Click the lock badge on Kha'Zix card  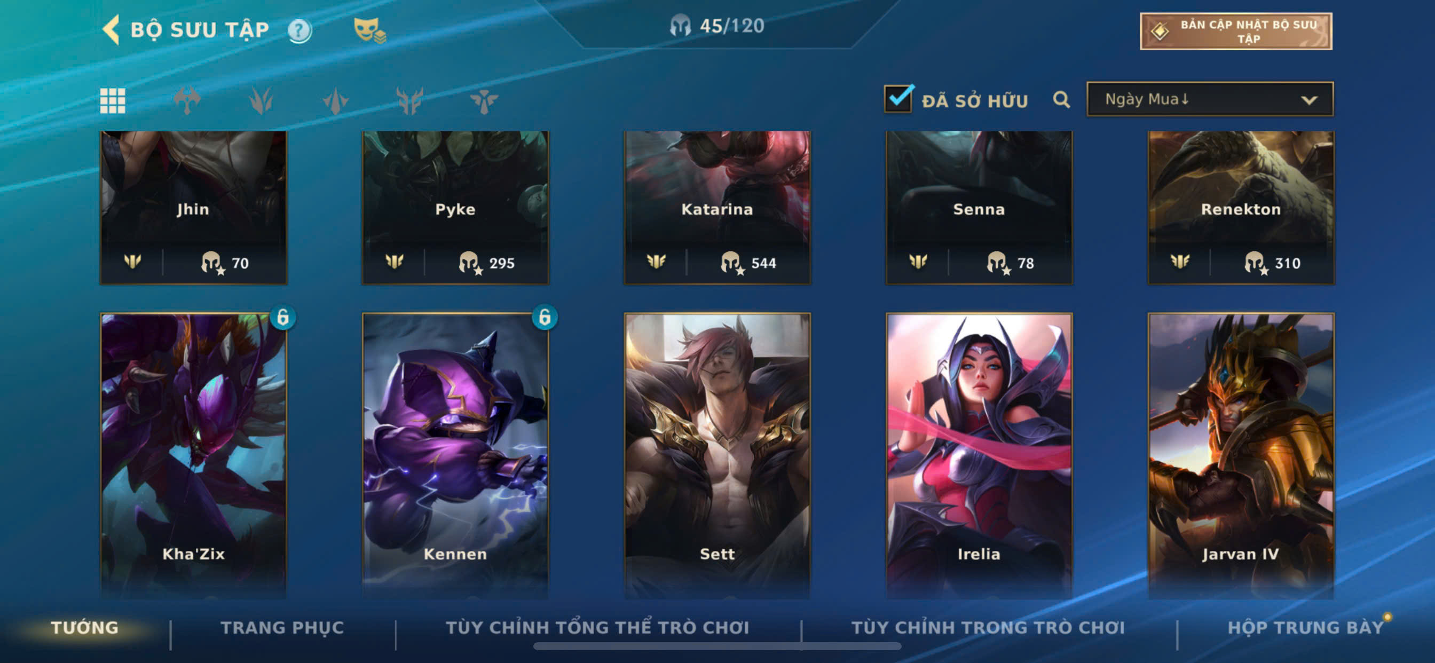(282, 318)
